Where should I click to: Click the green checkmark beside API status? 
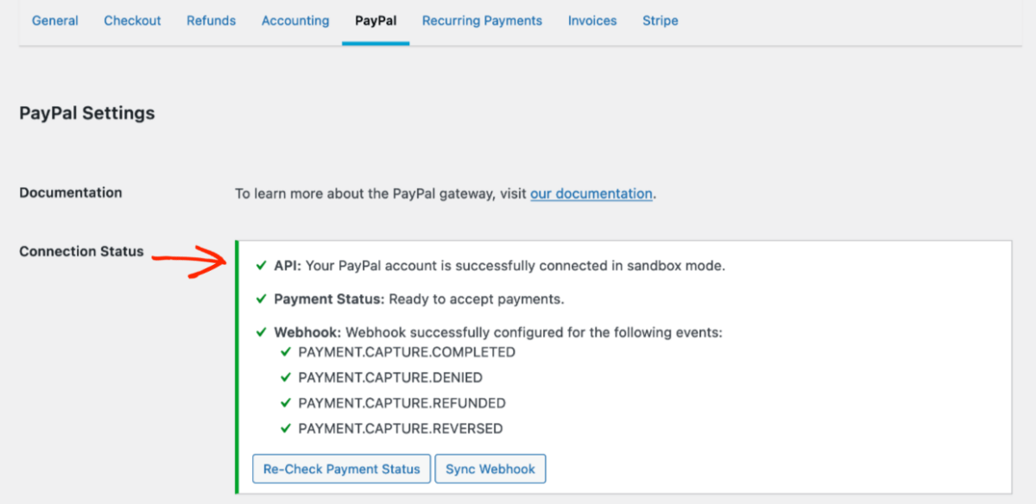pyautogui.click(x=261, y=266)
